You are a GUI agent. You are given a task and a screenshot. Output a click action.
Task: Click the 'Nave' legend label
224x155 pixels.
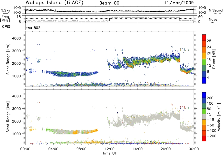pos(213,19)
